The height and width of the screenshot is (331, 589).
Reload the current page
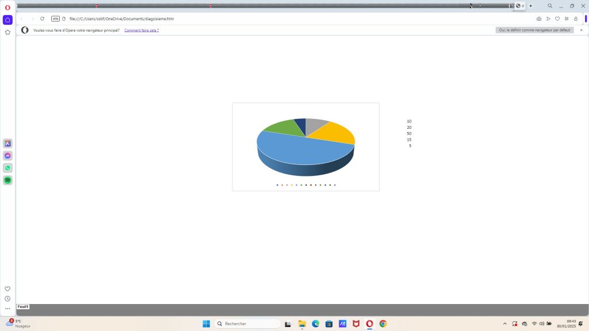pyautogui.click(x=42, y=19)
